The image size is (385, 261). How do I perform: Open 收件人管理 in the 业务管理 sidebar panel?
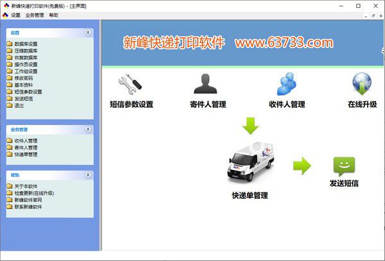pyautogui.click(x=26, y=141)
